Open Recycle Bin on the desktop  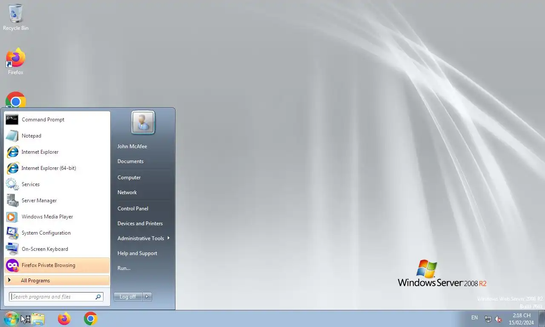16,17
